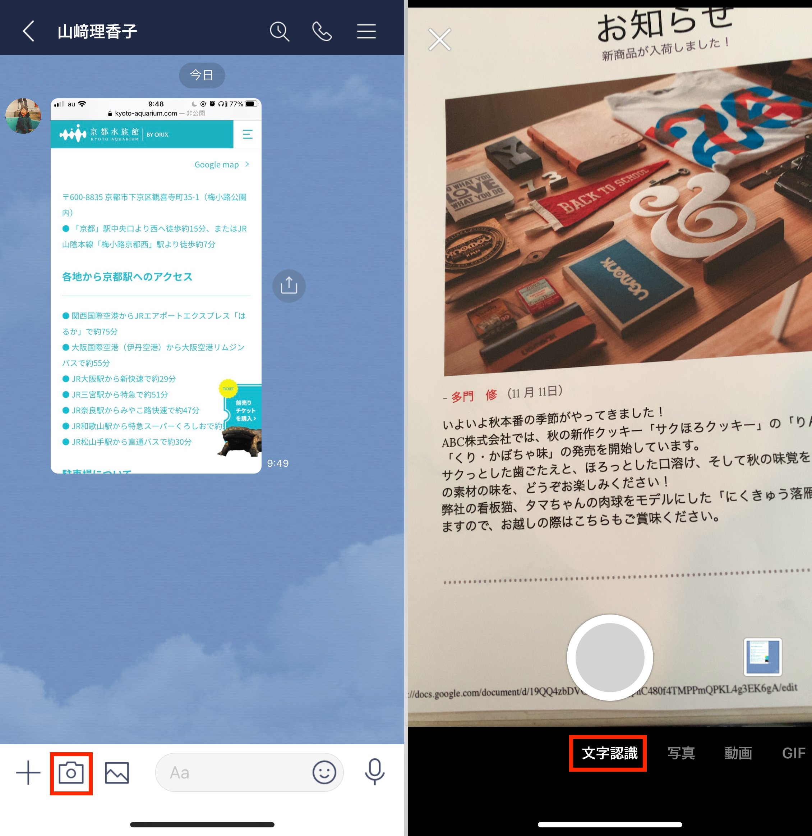Open the plus attachment menu

(28, 772)
